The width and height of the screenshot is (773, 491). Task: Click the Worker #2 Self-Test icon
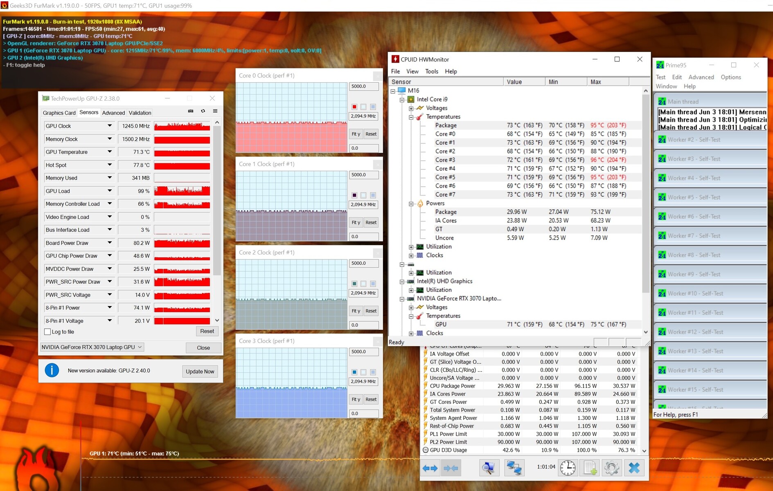pos(662,140)
